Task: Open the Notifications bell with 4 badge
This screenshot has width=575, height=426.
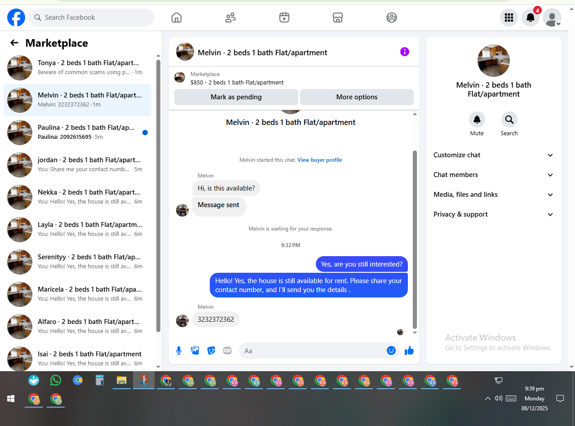Action: (x=531, y=18)
